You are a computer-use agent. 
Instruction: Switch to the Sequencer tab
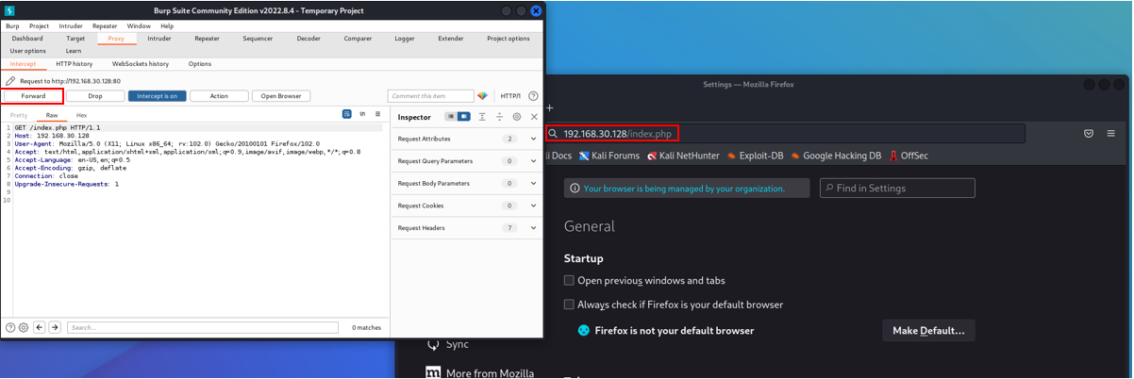(x=258, y=39)
